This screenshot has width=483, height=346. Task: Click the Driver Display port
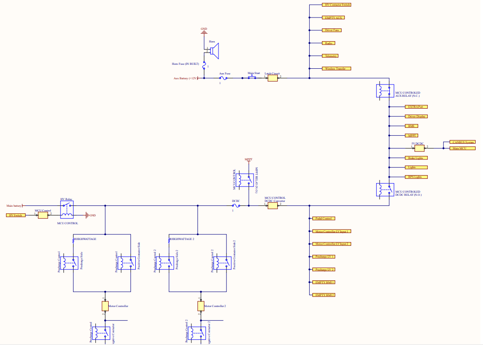tap(416, 117)
